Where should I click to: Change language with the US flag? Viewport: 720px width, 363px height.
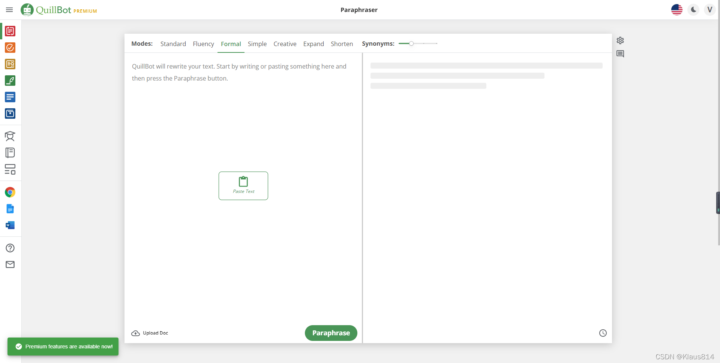(x=677, y=10)
